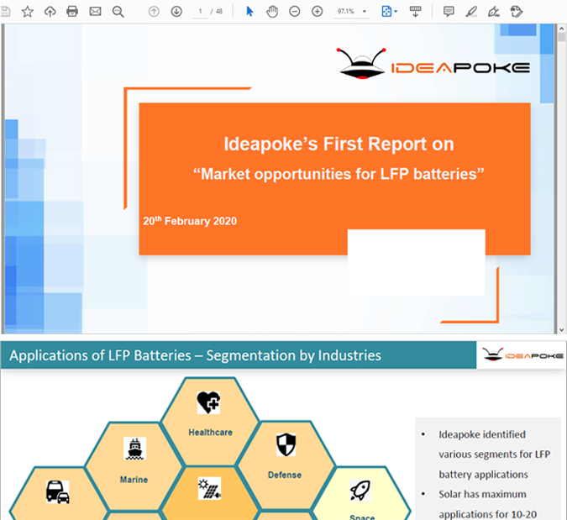Click the 97.1% zoom level field
Image resolution: width=567 pixels, height=520 pixels.
click(346, 12)
